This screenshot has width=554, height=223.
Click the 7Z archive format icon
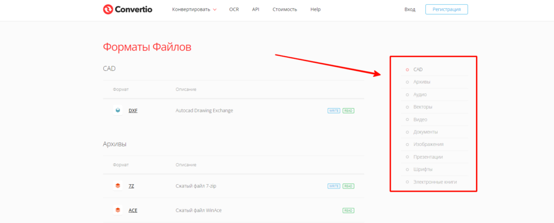(x=117, y=186)
